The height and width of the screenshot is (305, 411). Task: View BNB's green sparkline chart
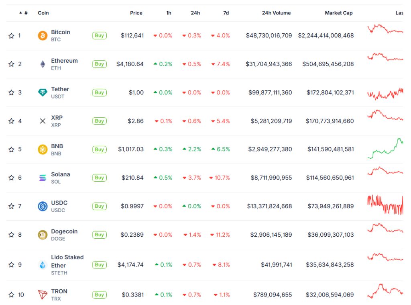(x=385, y=148)
